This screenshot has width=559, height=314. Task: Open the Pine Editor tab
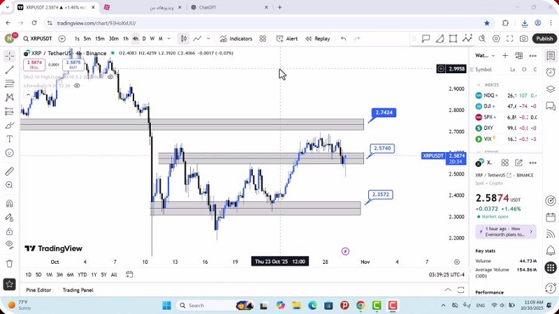click(38, 290)
